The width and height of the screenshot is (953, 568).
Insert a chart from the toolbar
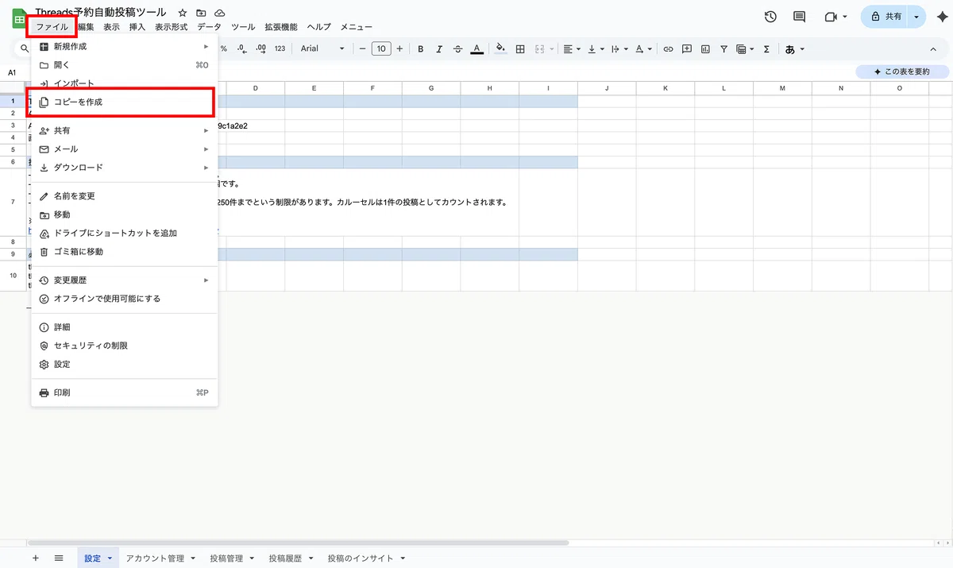click(x=705, y=48)
